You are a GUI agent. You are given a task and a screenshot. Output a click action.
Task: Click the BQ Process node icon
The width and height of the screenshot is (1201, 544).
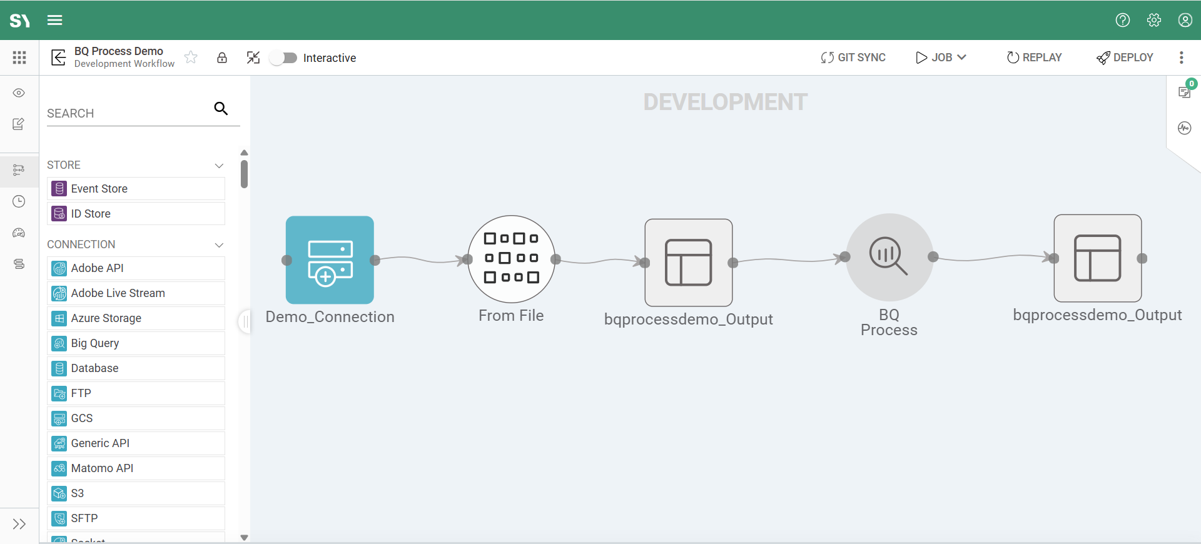click(x=889, y=257)
